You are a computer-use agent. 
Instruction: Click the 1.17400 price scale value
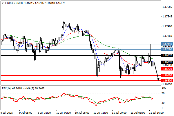click(x=167, y=26)
